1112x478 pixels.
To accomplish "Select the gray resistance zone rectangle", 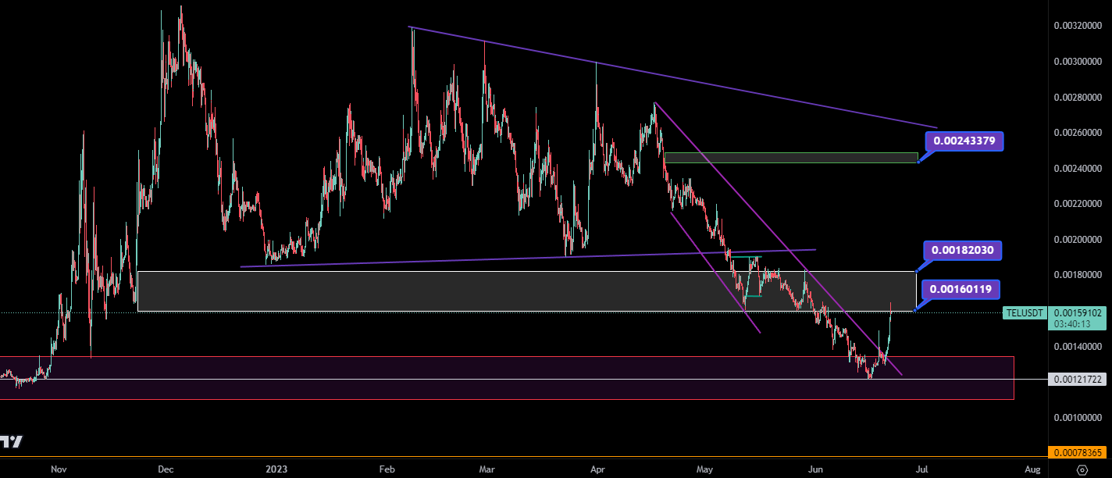I will tap(526, 291).
